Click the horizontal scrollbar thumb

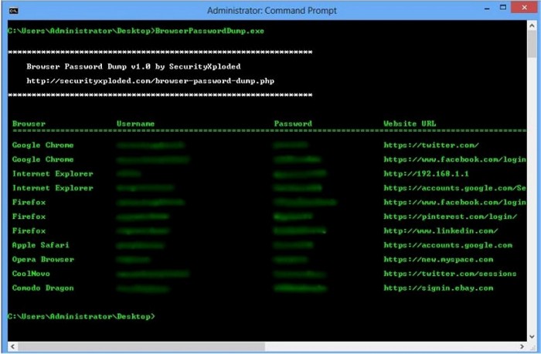tap(141, 346)
